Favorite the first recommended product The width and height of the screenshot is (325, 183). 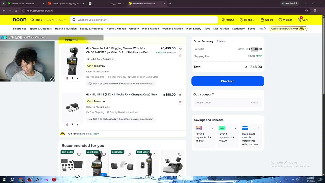(79, 155)
